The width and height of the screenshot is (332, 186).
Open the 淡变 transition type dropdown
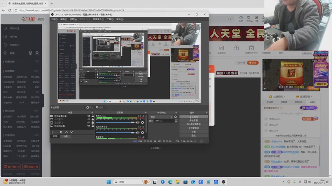161,117
